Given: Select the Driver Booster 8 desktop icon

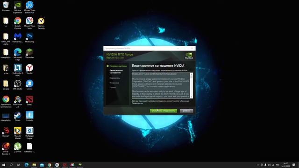Looking at the screenshot, I should (6, 149).
